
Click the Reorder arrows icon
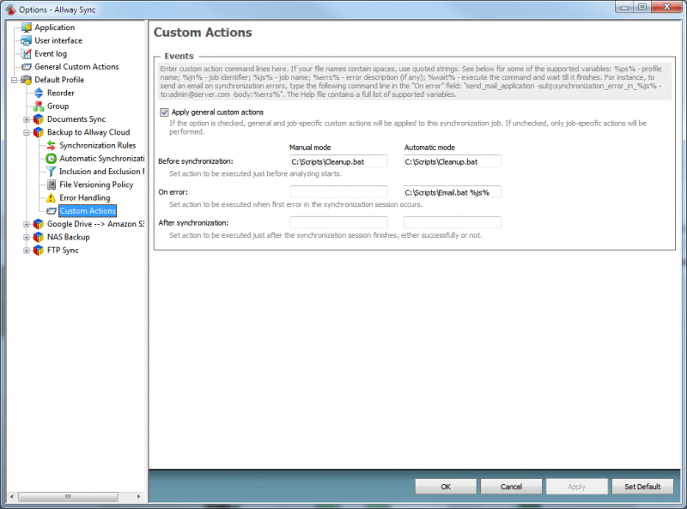pos(39,93)
